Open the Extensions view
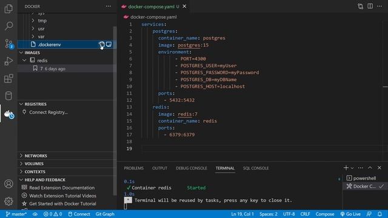This screenshot has width=388, height=218. [x=8, y=78]
